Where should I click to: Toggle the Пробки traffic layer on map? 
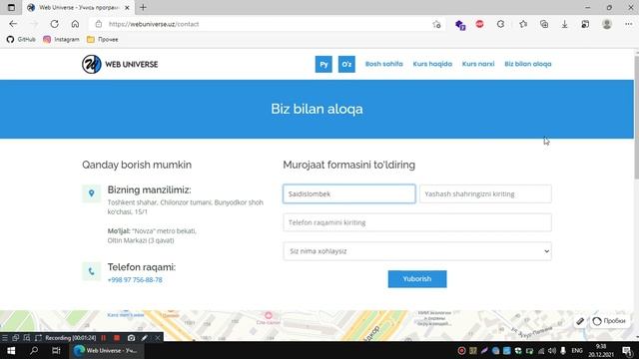tap(609, 321)
